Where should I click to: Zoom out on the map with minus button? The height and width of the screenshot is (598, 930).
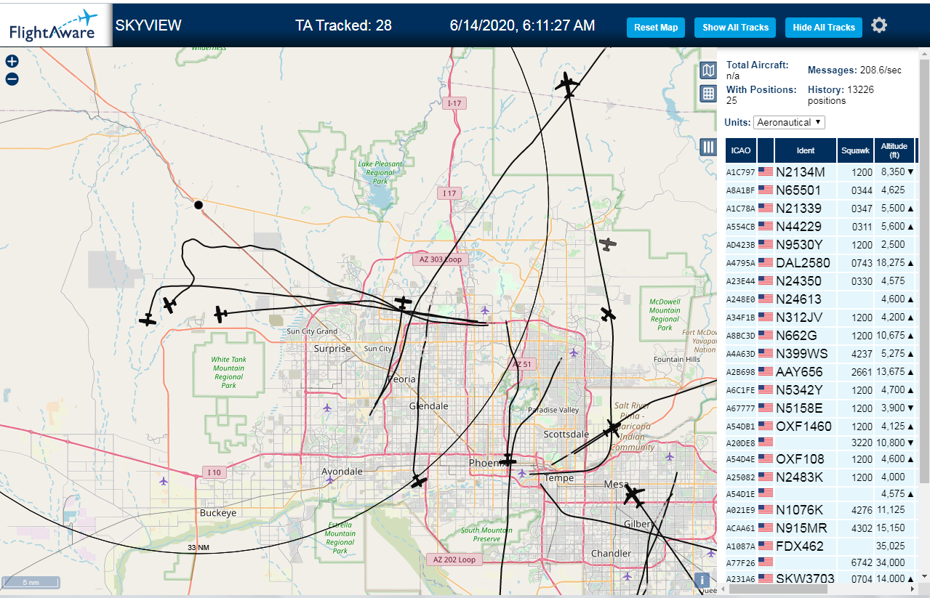(12, 79)
